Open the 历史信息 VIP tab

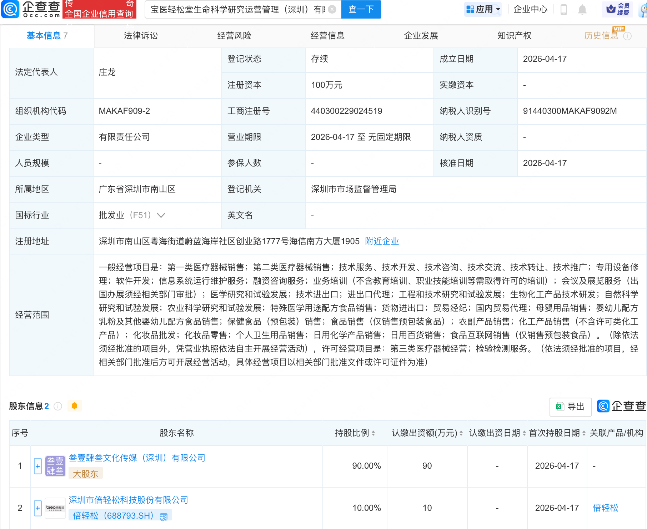pos(601,35)
